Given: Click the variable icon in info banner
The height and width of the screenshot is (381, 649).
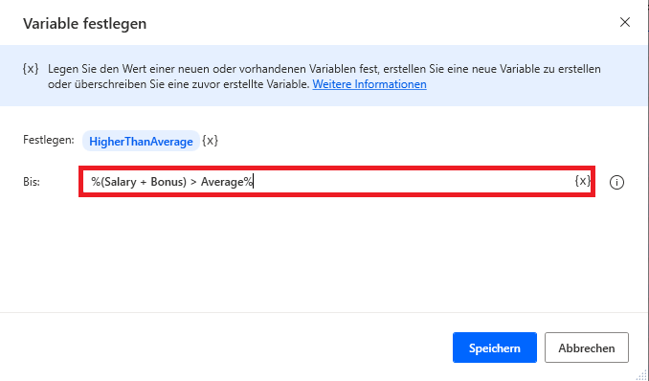Looking at the screenshot, I should click(x=31, y=69).
